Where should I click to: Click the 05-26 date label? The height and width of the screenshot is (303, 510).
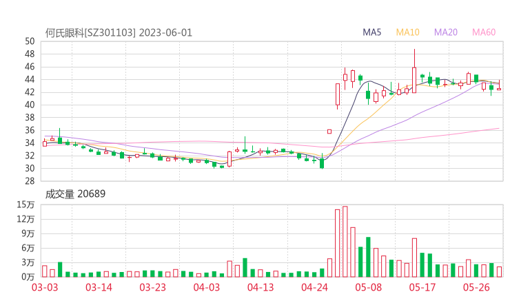pyautogui.click(x=476, y=287)
